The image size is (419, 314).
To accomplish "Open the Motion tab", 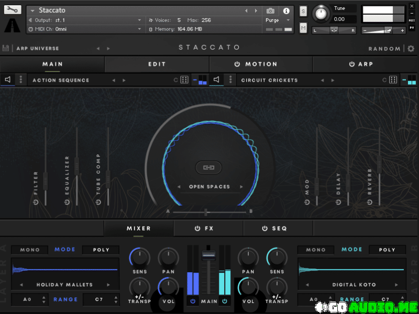I will [x=261, y=64].
